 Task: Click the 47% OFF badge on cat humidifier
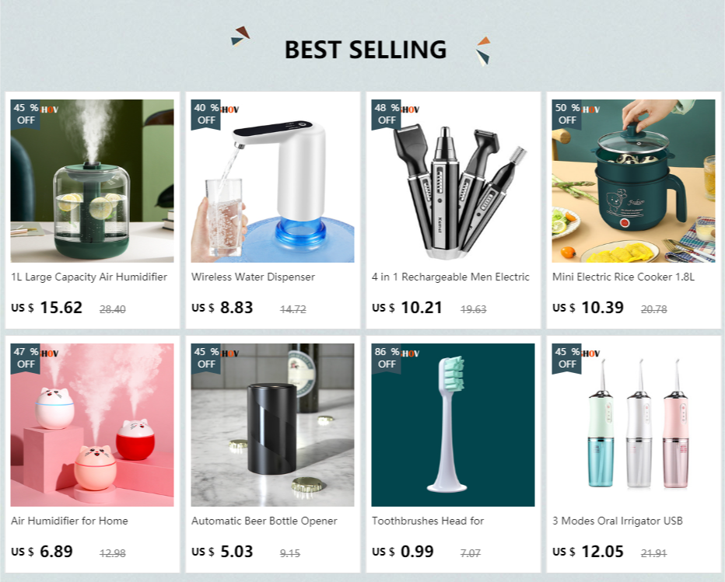point(26,358)
